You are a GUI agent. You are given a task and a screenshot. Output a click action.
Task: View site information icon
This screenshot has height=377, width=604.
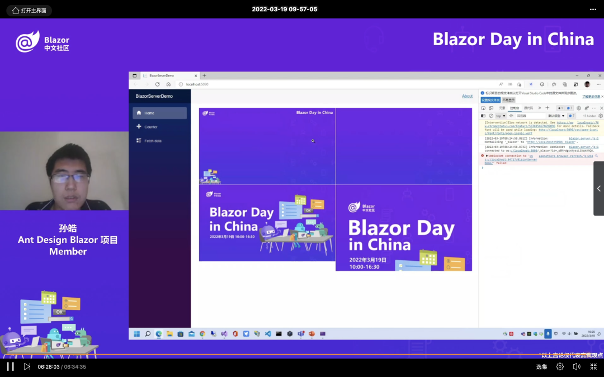pyautogui.click(x=181, y=84)
